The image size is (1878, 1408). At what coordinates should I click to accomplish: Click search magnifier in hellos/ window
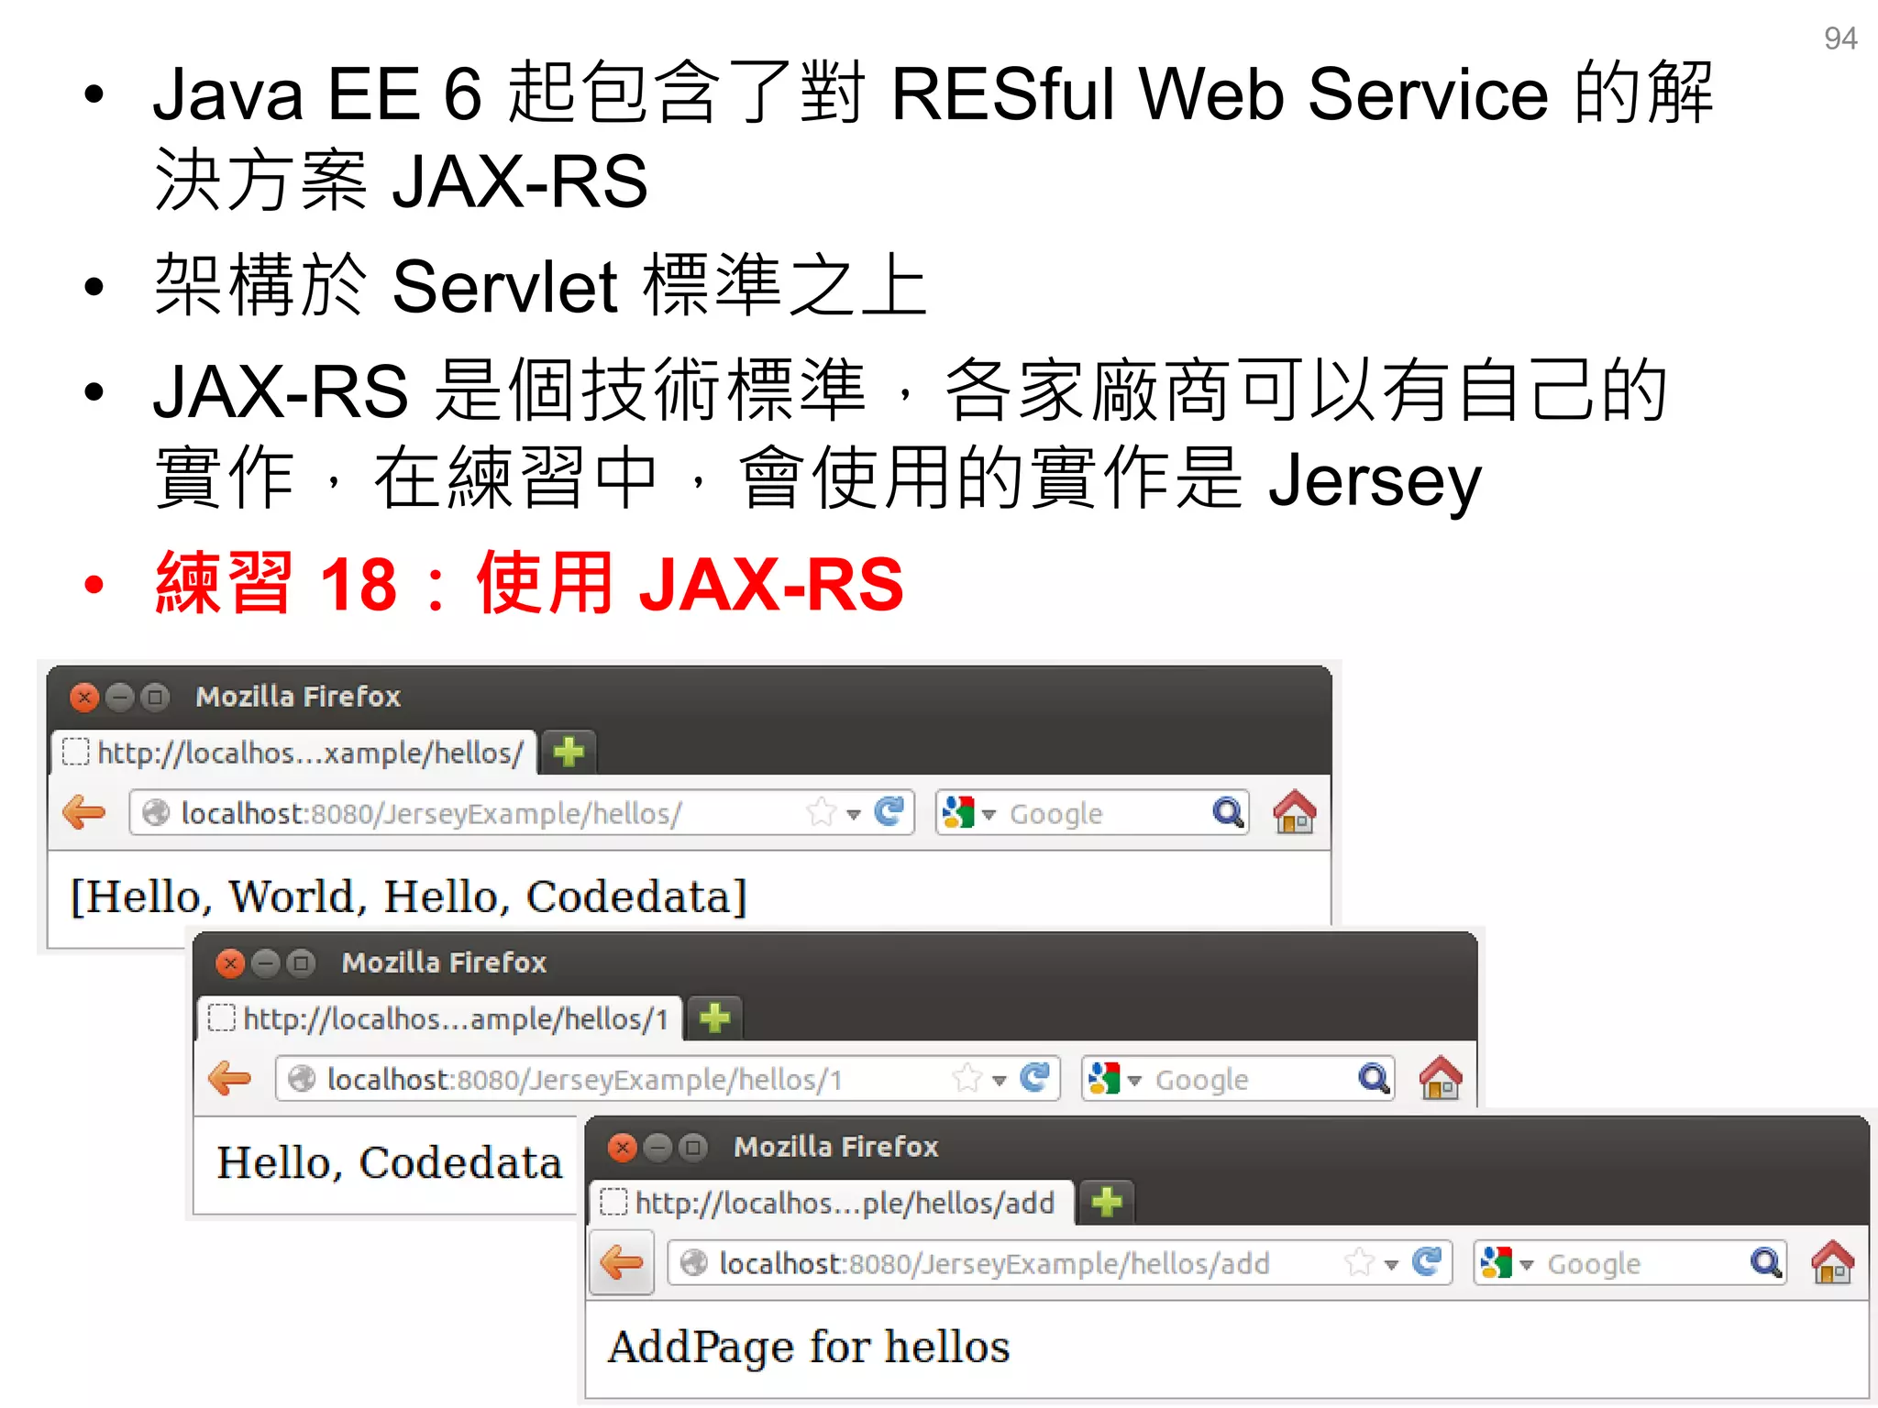(x=1227, y=812)
